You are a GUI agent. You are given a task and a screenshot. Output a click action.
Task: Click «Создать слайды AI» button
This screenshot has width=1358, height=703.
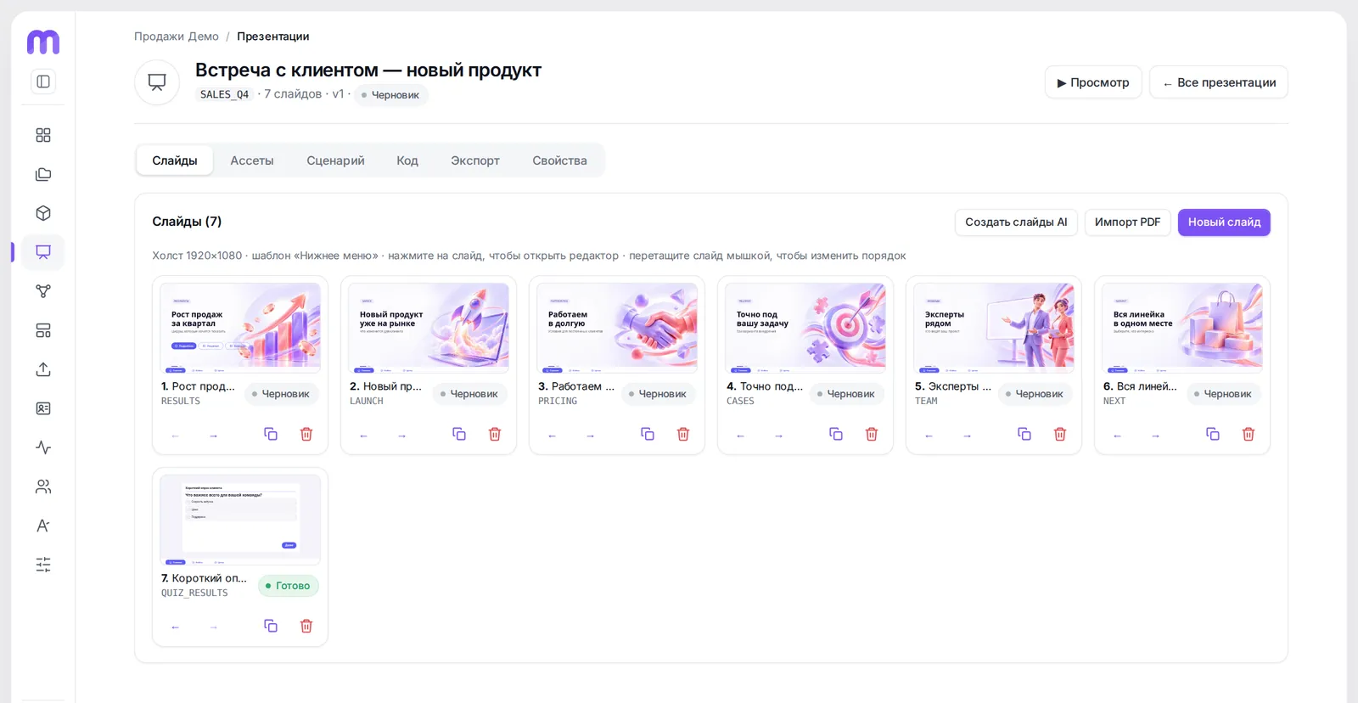point(1016,222)
